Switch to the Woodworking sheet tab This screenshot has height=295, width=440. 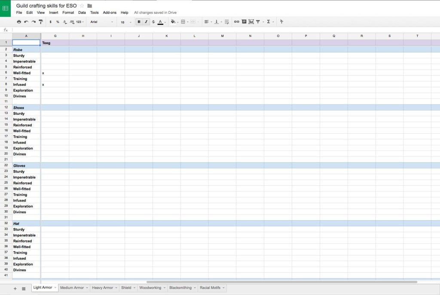coord(150,288)
